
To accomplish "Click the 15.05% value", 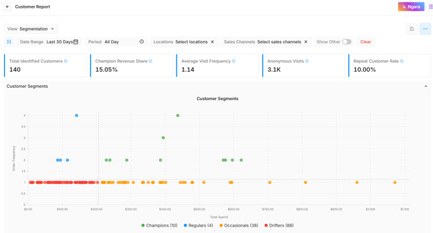I will click(x=107, y=70).
